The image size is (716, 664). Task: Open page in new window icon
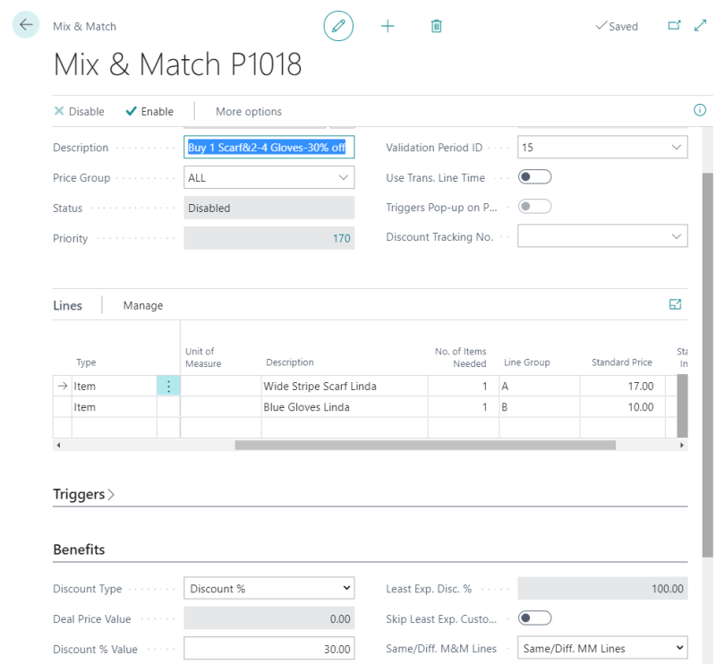(675, 26)
